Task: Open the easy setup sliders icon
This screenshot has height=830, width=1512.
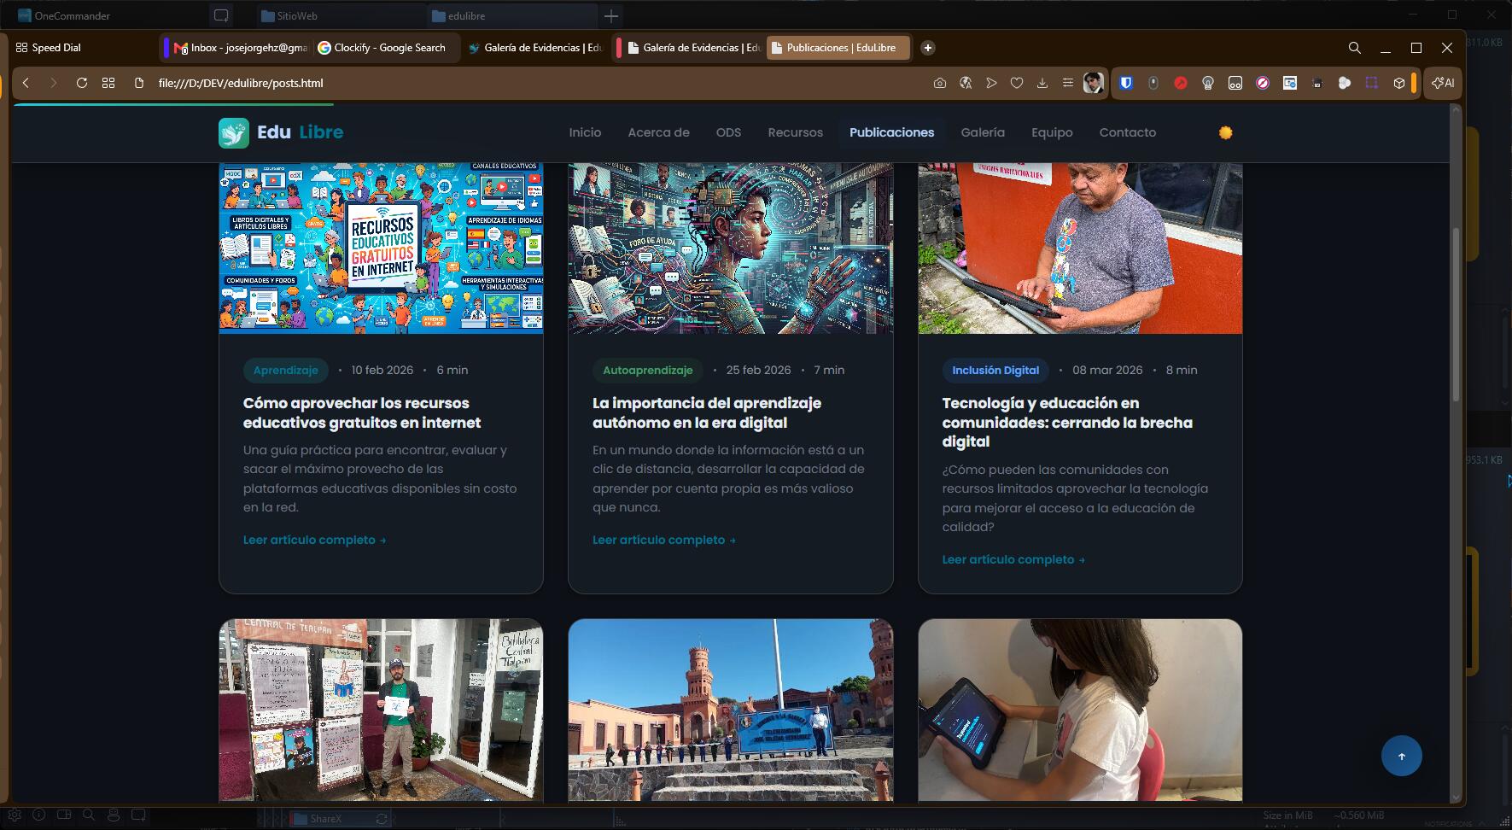Action: [1068, 83]
